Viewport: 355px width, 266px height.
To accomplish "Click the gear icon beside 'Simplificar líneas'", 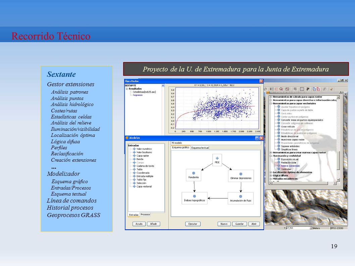I will pyautogui.click(x=279, y=149).
